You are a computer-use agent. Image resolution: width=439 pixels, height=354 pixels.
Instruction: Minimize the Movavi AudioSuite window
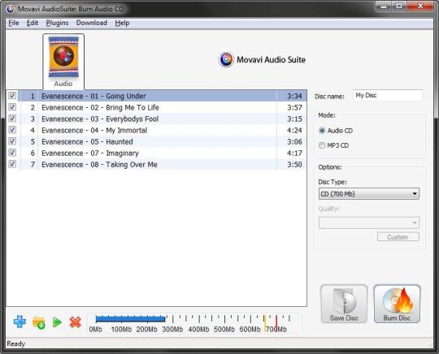coord(384,6)
